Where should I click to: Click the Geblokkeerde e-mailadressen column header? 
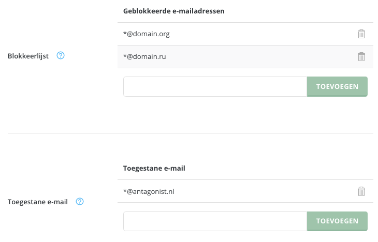tap(174, 11)
